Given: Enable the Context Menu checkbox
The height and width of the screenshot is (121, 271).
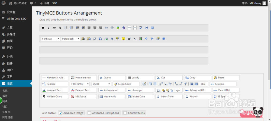Looking at the screenshot, I should click(125, 113).
